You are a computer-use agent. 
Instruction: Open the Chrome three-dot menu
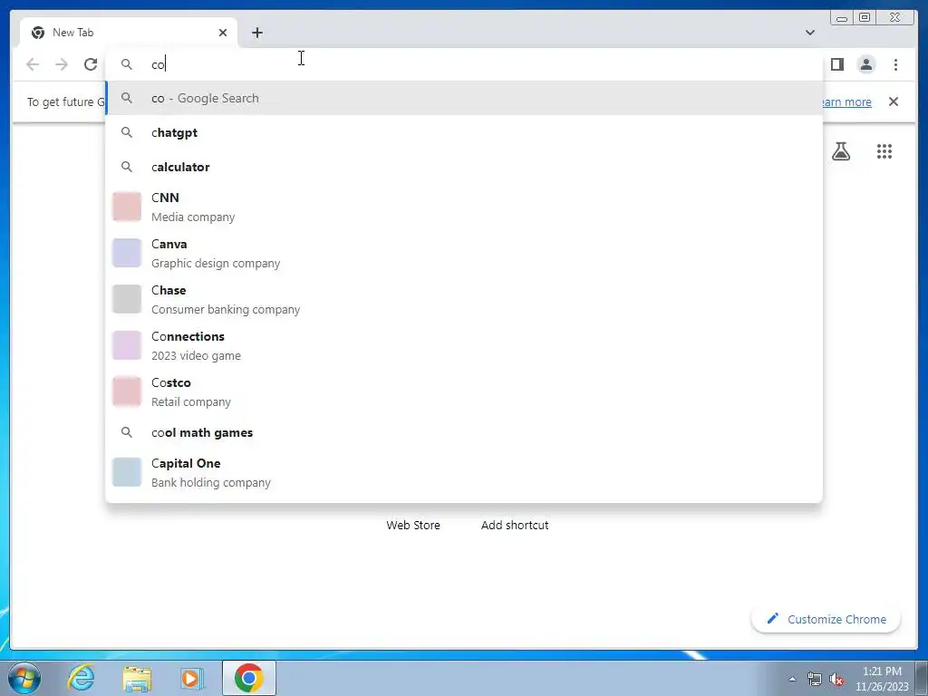click(x=895, y=64)
